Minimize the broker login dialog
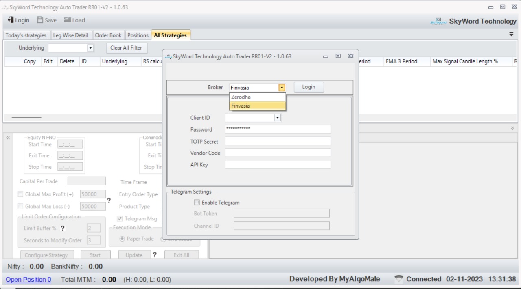This screenshot has height=289, width=521. (325, 56)
